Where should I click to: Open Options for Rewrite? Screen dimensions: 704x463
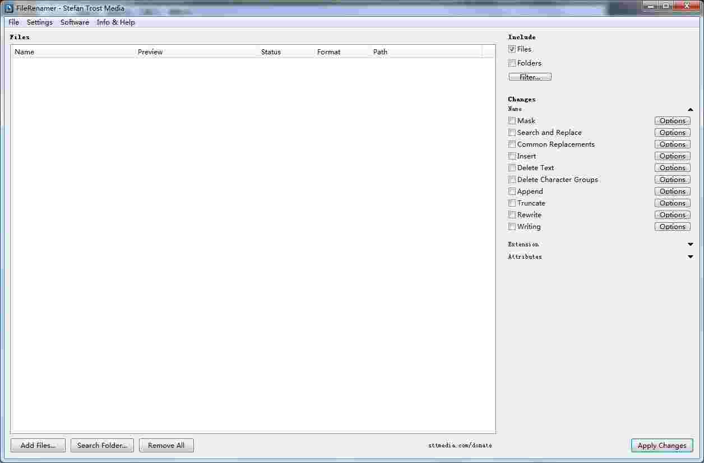click(673, 215)
